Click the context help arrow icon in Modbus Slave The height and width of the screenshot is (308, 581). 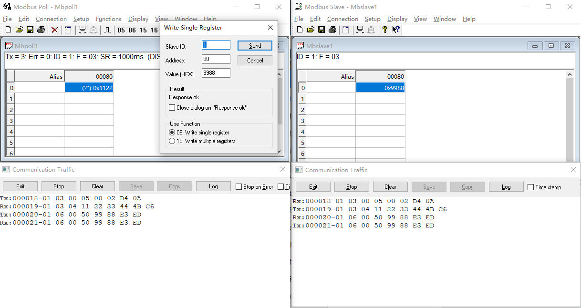(396, 30)
